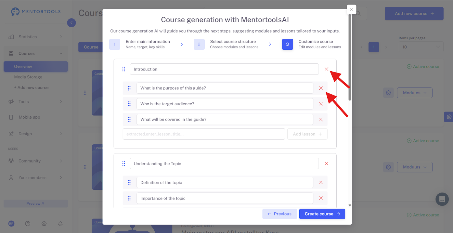Edit the 'What is the purpose of this guide?' field
The width and height of the screenshot is (453, 233).
coord(225,88)
